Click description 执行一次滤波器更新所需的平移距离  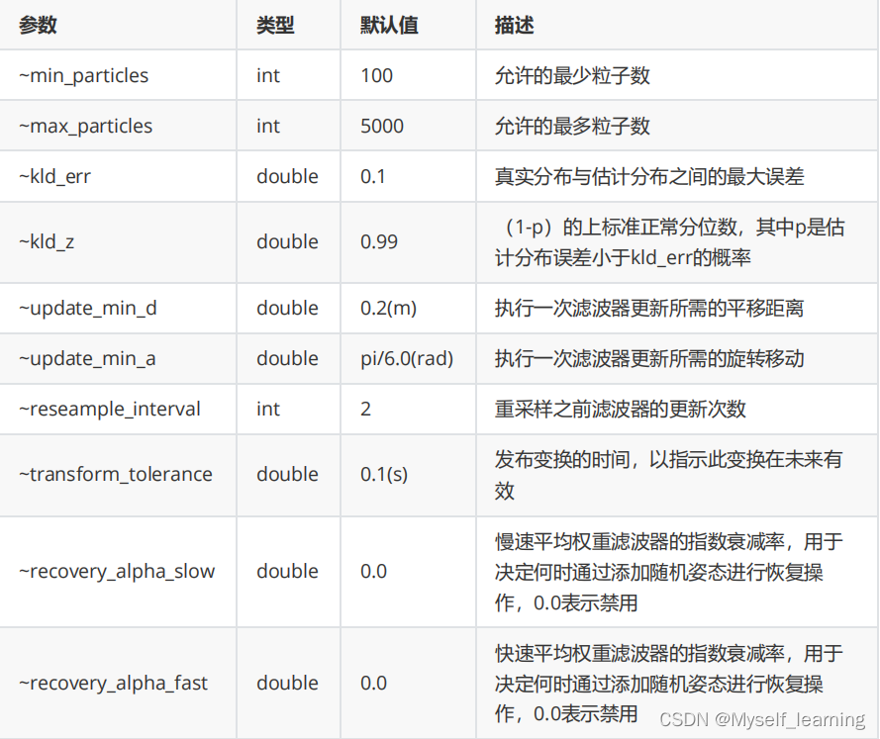coord(649,308)
